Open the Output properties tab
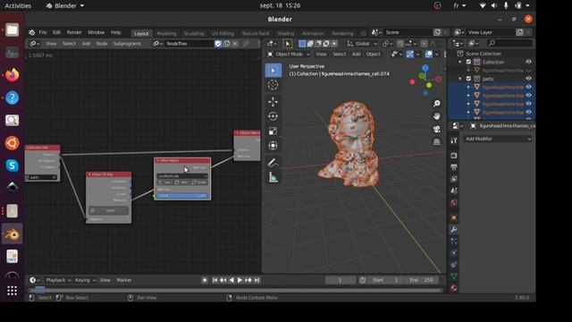Image resolution: width=572 pixels, height=322 pixels. 454,167
